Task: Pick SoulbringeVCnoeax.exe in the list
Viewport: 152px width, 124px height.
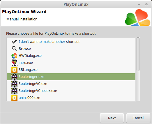Action: [x=71, y=91]
